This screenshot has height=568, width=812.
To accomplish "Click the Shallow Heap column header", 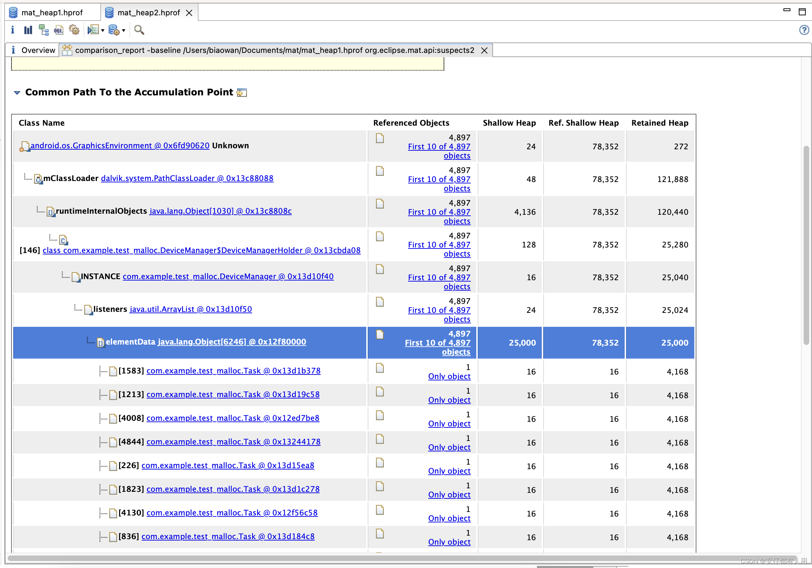I will [509, 123].
